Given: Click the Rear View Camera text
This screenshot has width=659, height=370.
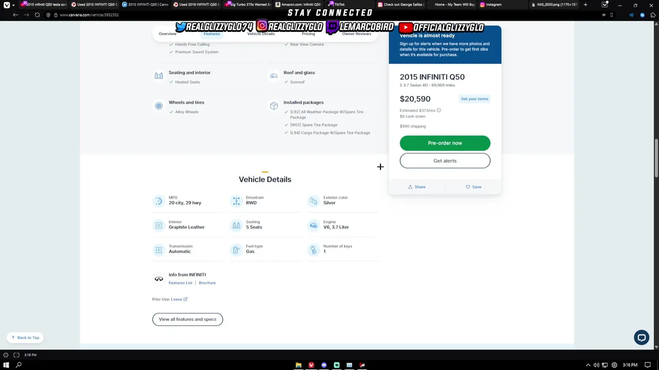Looking at the screenshot, I should (x=307, y=44).
